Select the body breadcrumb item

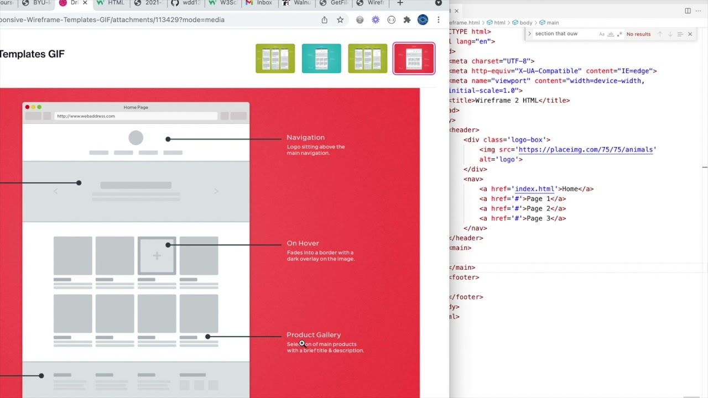point(522,23)
